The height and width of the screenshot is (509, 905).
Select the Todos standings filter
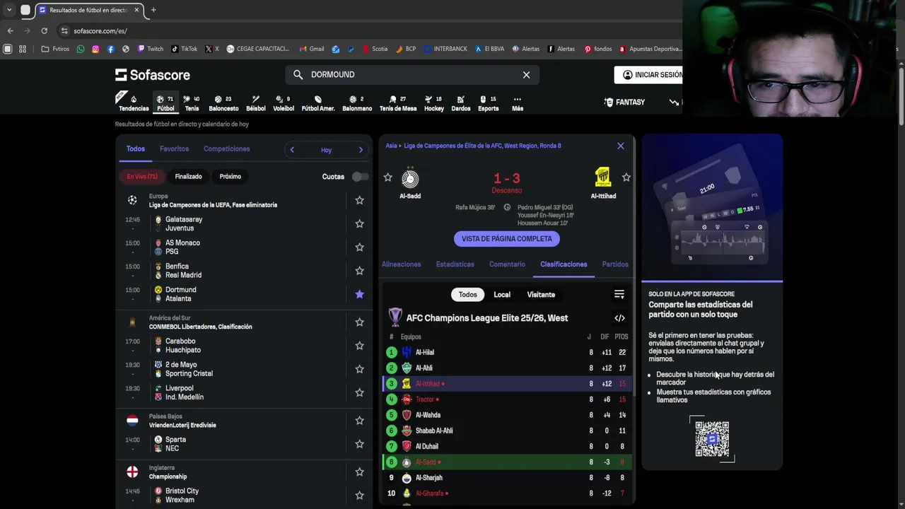pyautogui.click(x=467, y=295)
